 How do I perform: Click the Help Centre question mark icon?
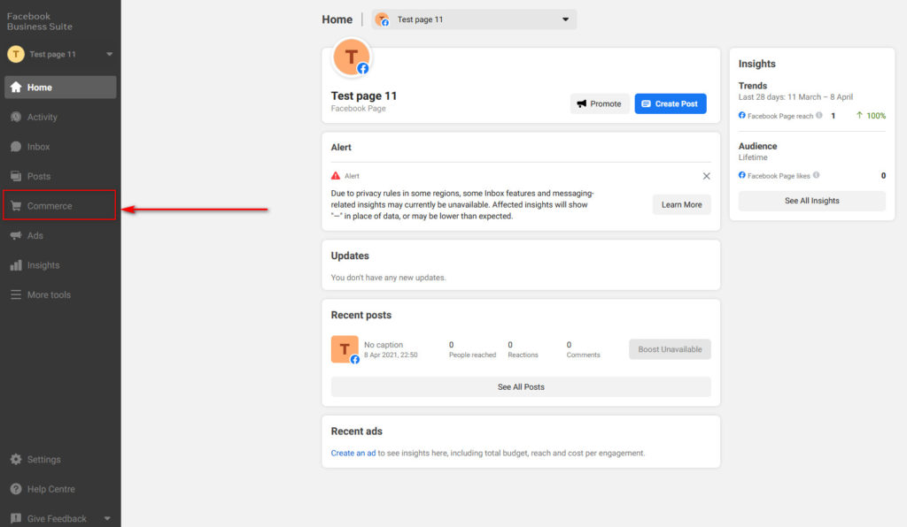point(16,489)
